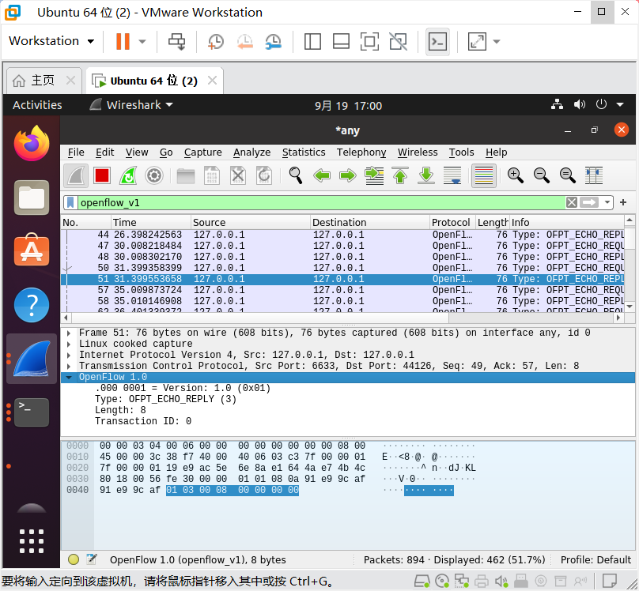This screenshot has width=639, height=591.
Task: Save this capture file icon
Action: (x=212, y=176)
